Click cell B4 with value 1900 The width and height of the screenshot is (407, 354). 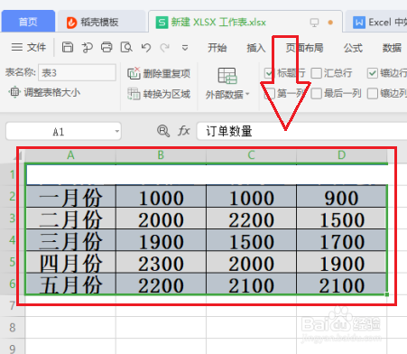click(161, 240)
